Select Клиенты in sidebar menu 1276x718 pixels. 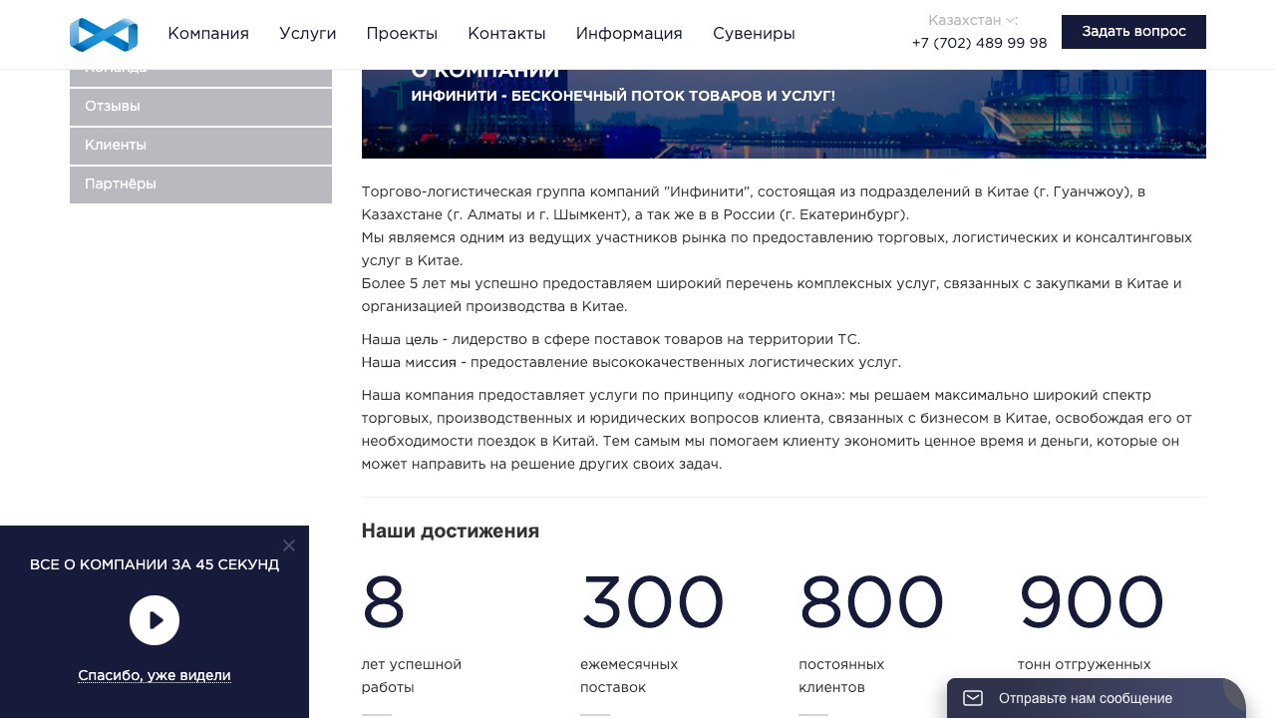tap(200, 146)
